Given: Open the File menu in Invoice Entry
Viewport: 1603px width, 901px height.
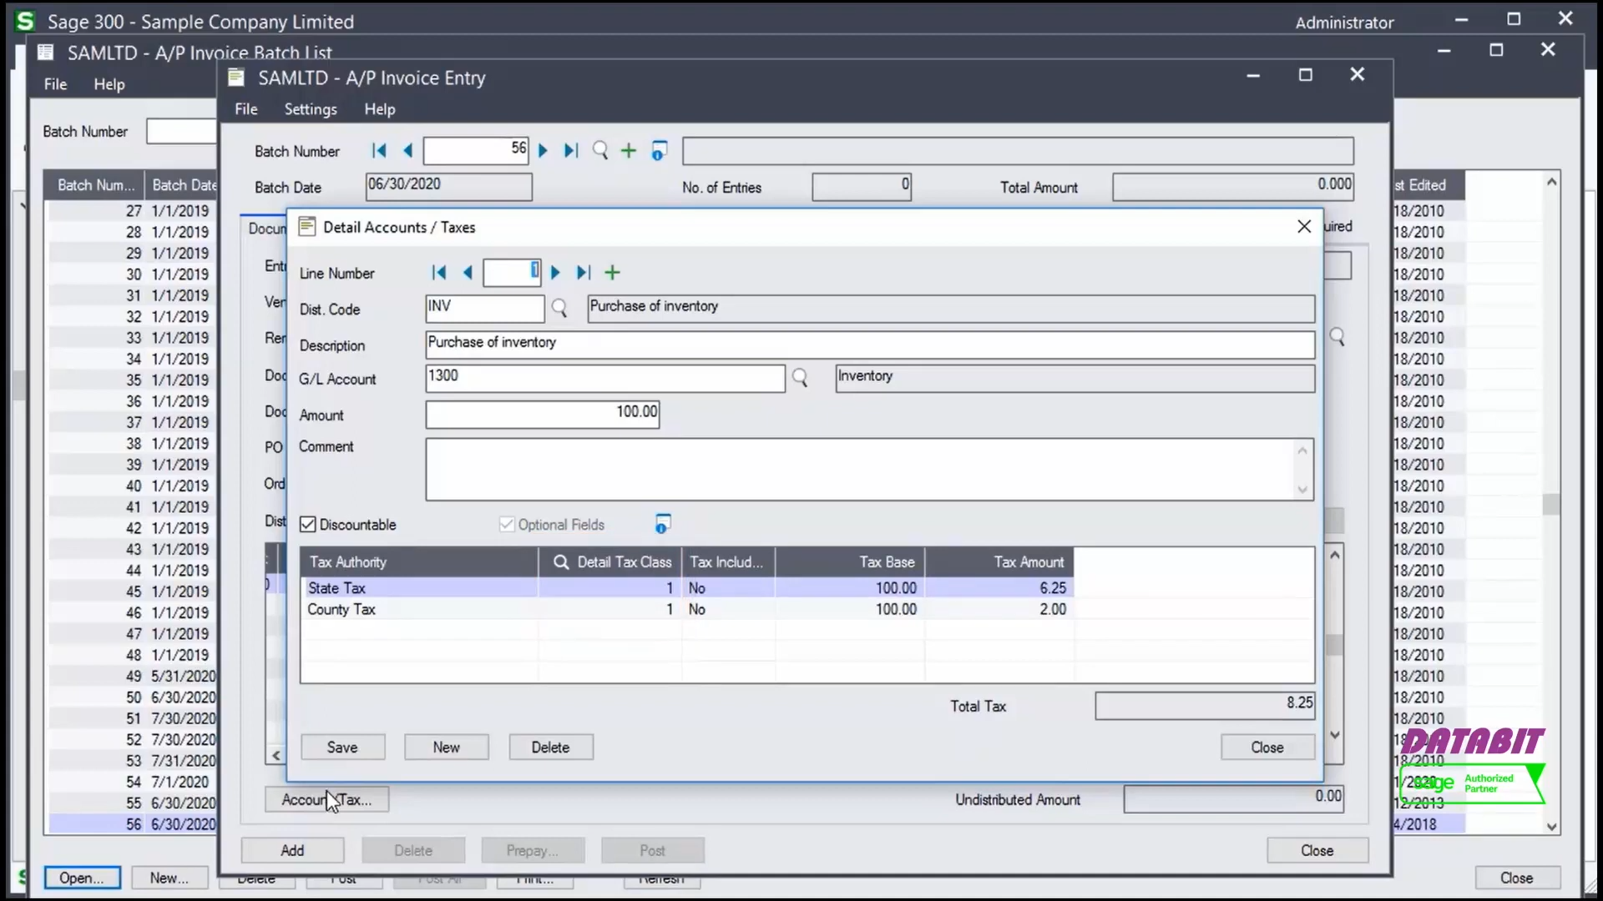Looking at the screenshot, I should (245, 108).
